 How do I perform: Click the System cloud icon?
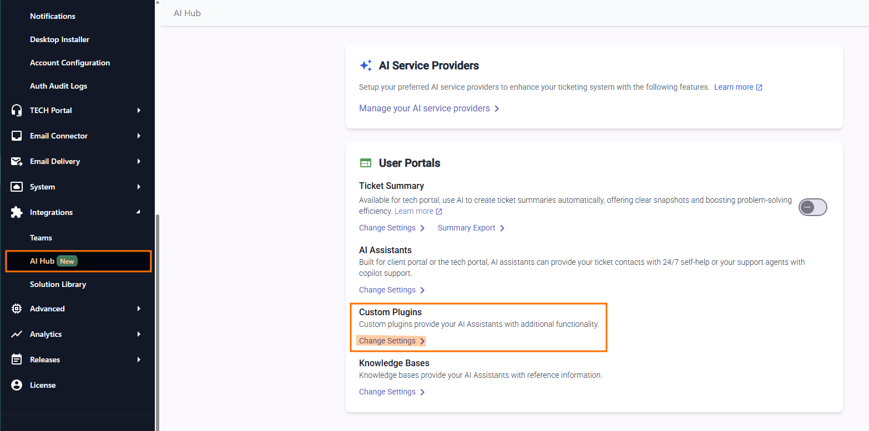17,187
